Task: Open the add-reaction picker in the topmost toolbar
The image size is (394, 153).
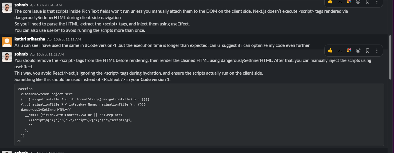Action: coord(358,2)
